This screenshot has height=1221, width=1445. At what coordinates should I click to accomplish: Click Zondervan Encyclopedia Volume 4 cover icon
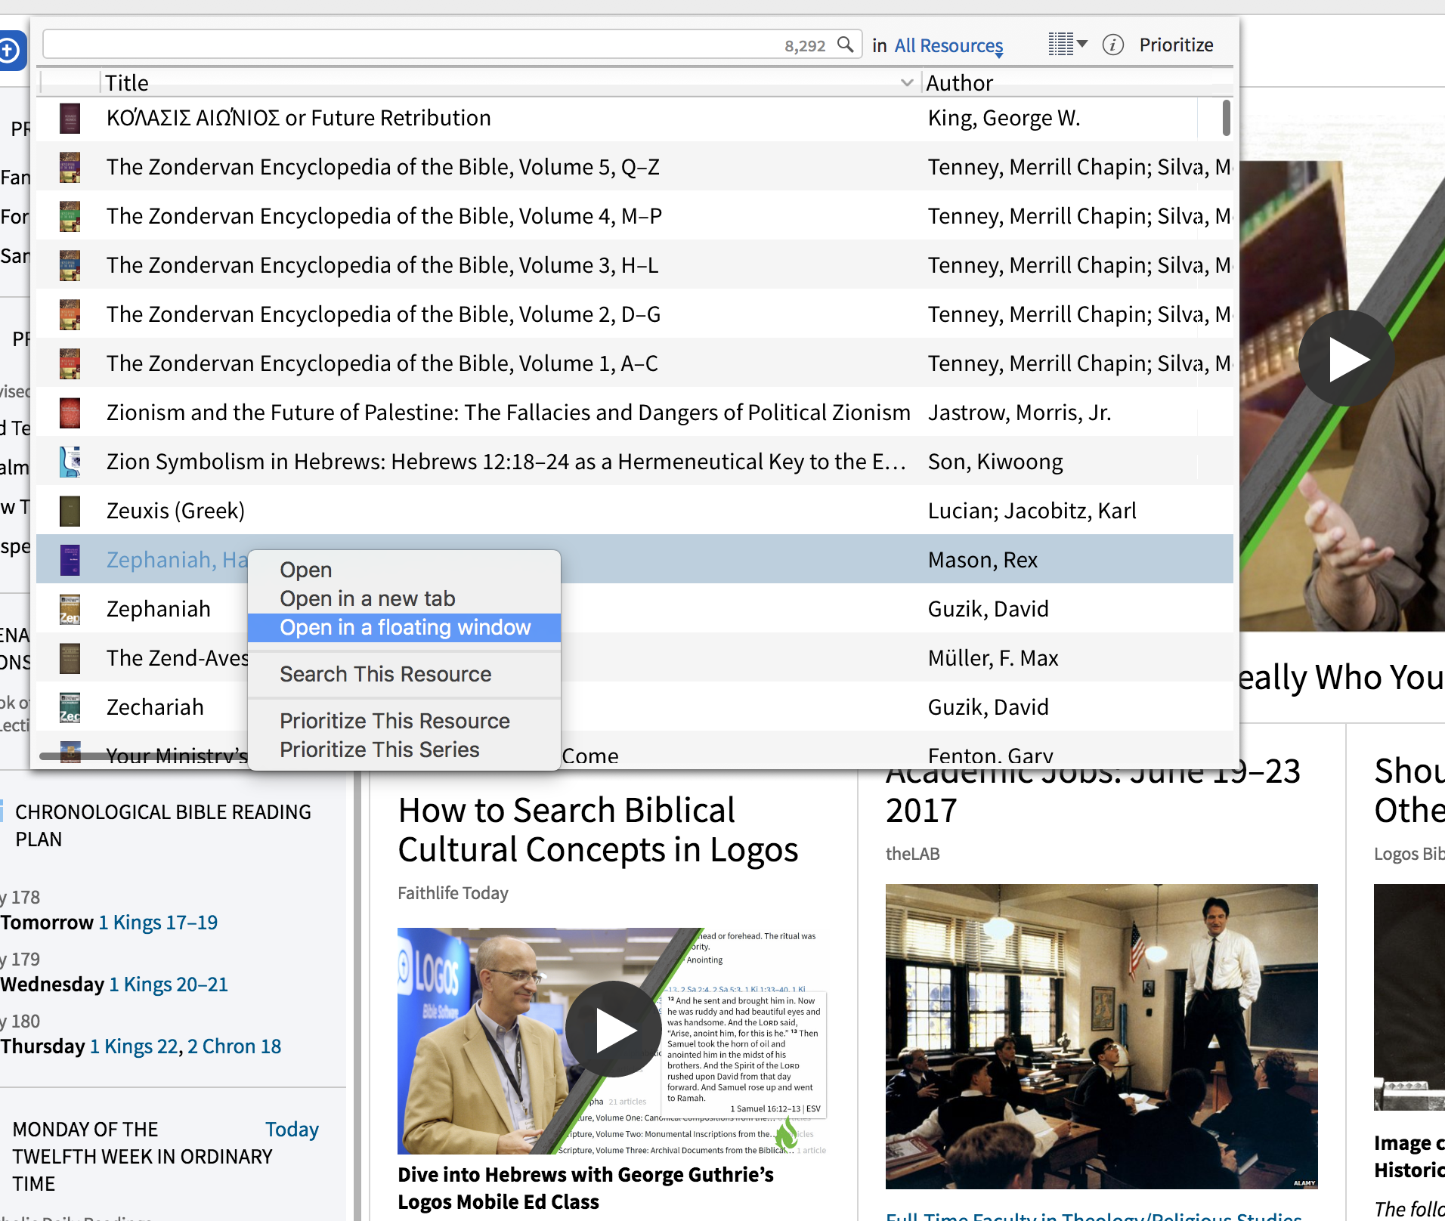(x=70, y=217)
